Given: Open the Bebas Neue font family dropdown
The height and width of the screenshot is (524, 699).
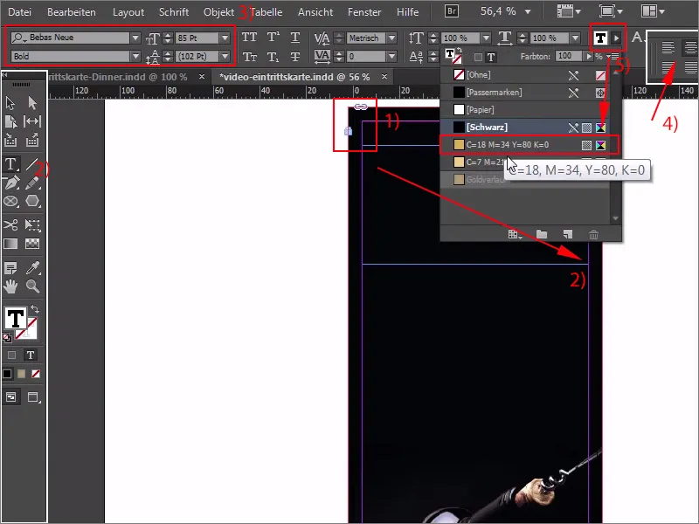Looking at the screenshot, I should tap(135, 38).
